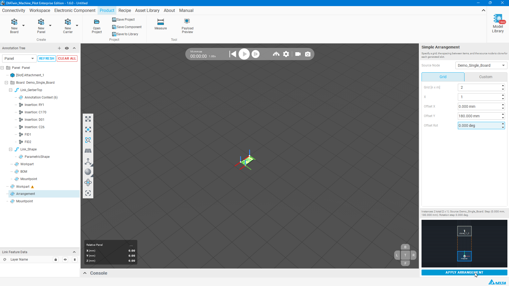Open the Recipe menu tab
Viewport: 509px width, 286px height.
(125, 11)
